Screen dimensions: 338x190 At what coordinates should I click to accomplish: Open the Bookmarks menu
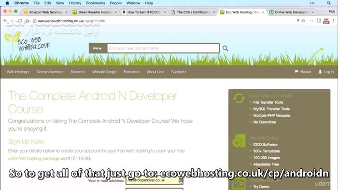tap(96, 3)
